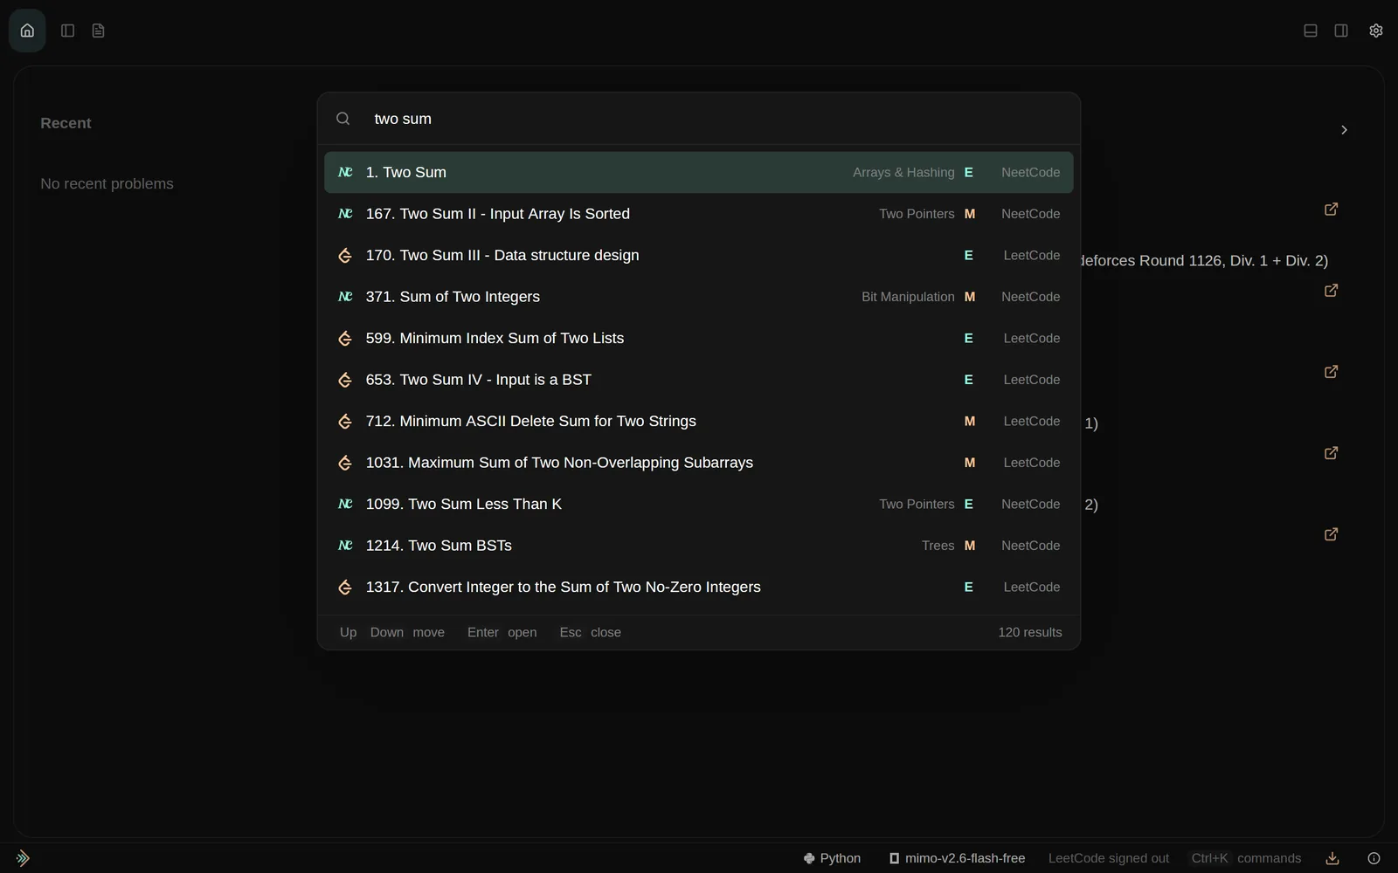The height and width of the screenshot is (873, 1398).
Task: Open the home view icon
Action: point(27,31)
